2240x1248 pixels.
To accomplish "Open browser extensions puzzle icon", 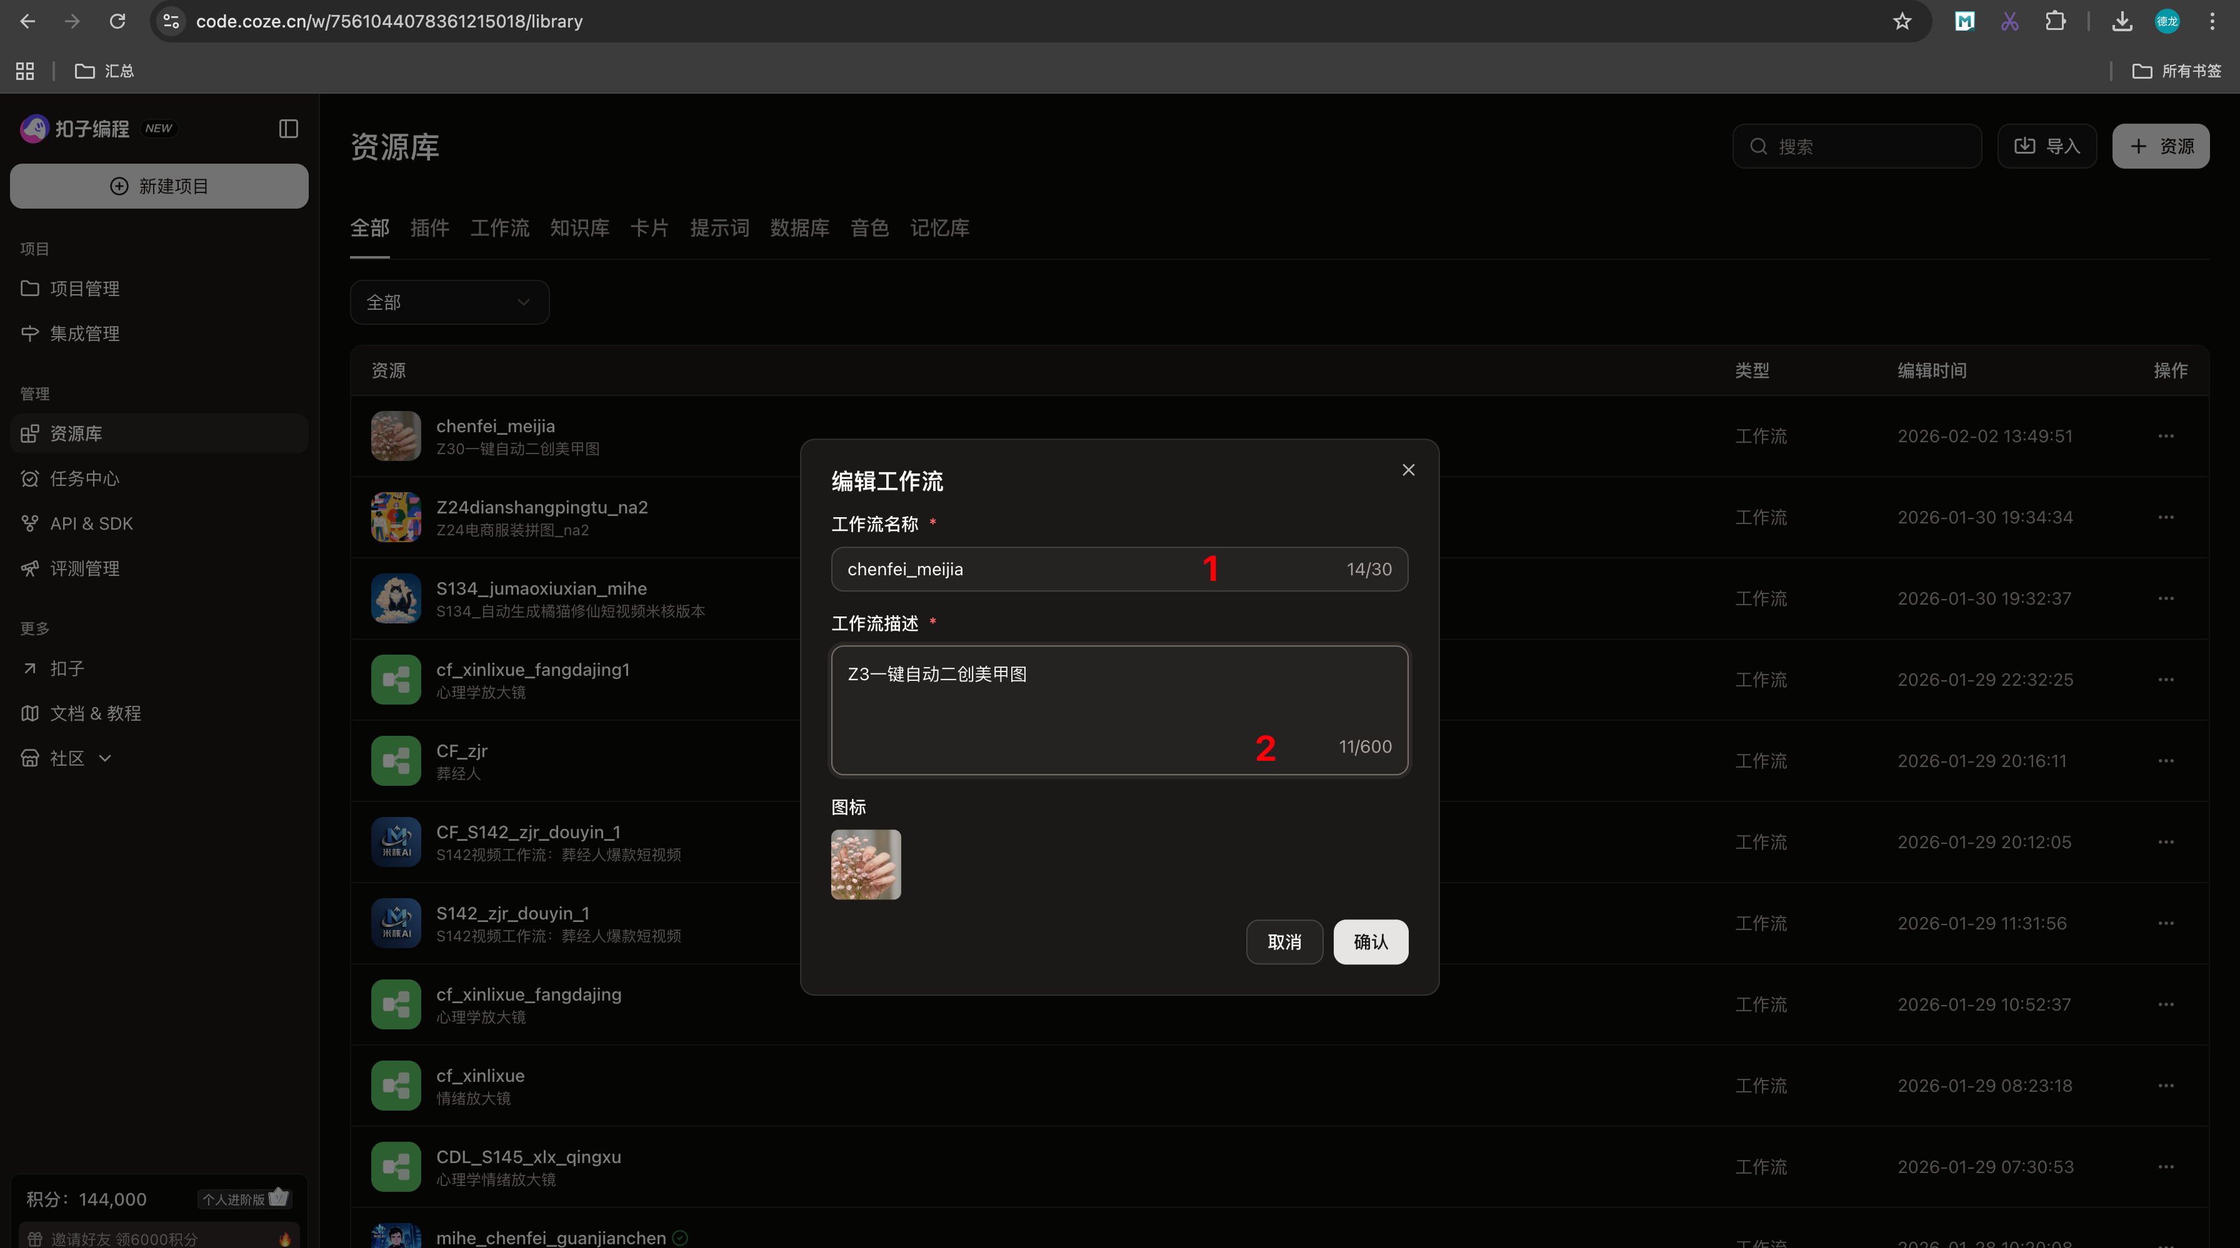I will (x=2055, y=21).
